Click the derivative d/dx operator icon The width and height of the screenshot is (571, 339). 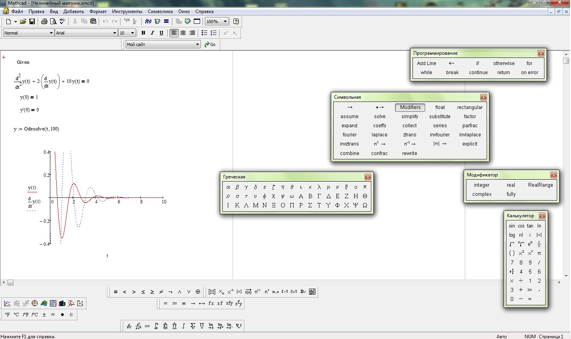point(129,326)
